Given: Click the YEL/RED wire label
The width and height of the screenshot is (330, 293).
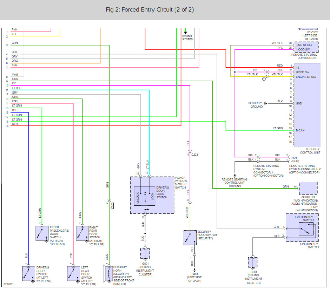Looking at the screenshot, I should point(187,212).
